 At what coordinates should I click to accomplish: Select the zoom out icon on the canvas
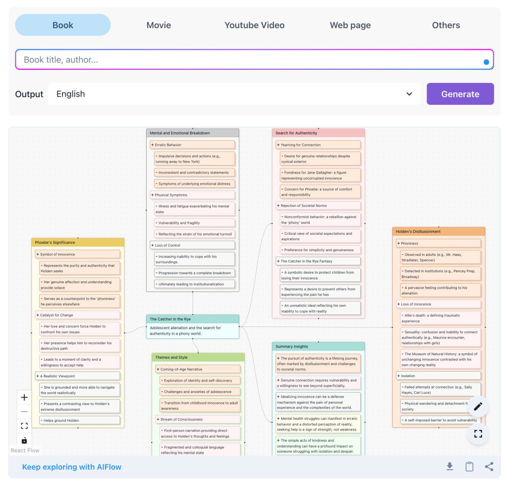coord(24,412)
